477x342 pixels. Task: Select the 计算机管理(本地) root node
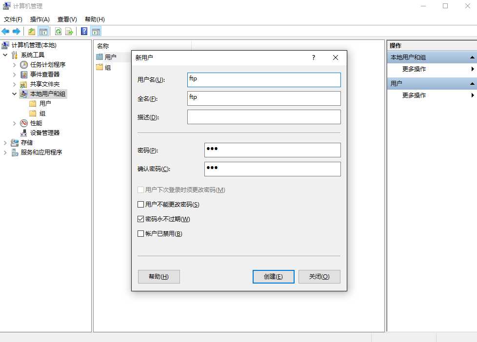click(x=34, y=45)
